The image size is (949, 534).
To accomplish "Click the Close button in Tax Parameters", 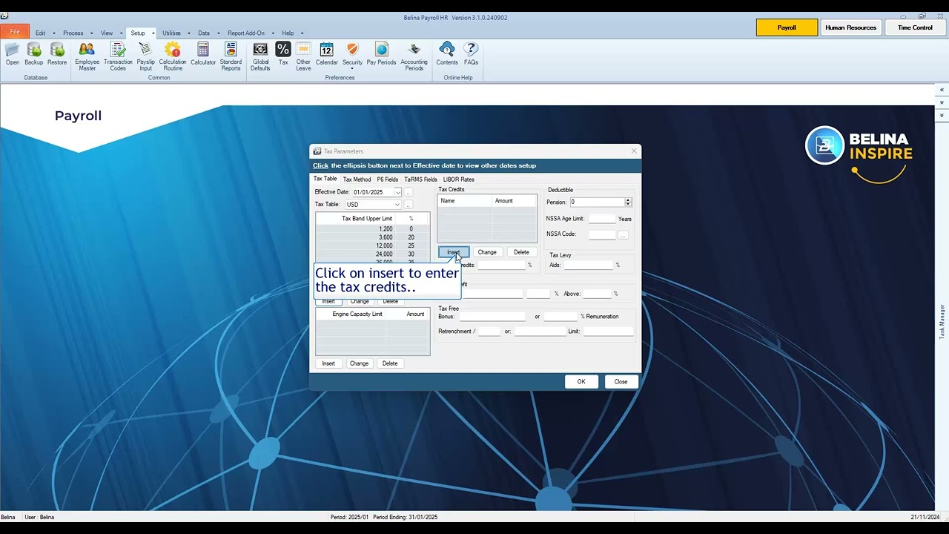I will point(621,382).
